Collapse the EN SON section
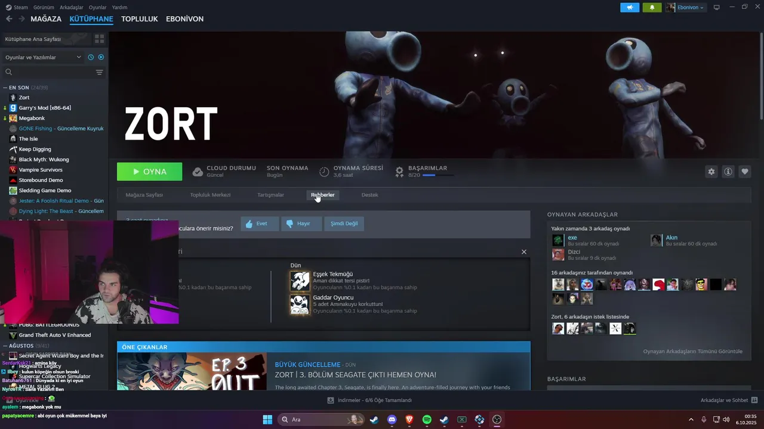This screenshot has height=429, width=764. click(x=5, y=88)
